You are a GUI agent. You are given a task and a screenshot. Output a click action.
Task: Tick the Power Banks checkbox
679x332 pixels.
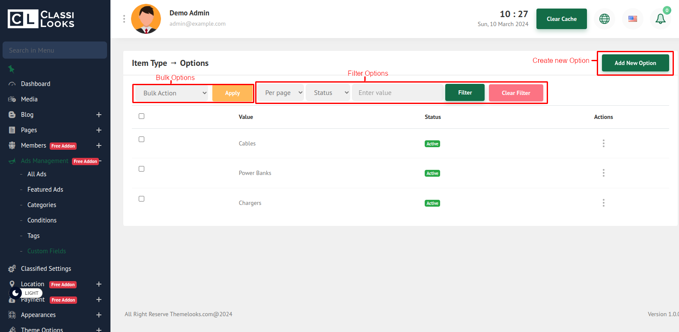pos(142,169)
